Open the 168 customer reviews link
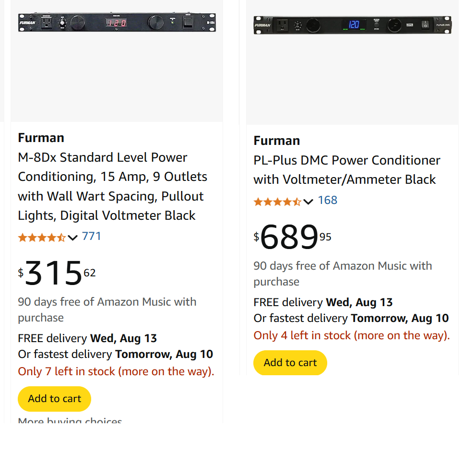Image resolution: width=475 pixels, height=452 pixels. point(327,200)
